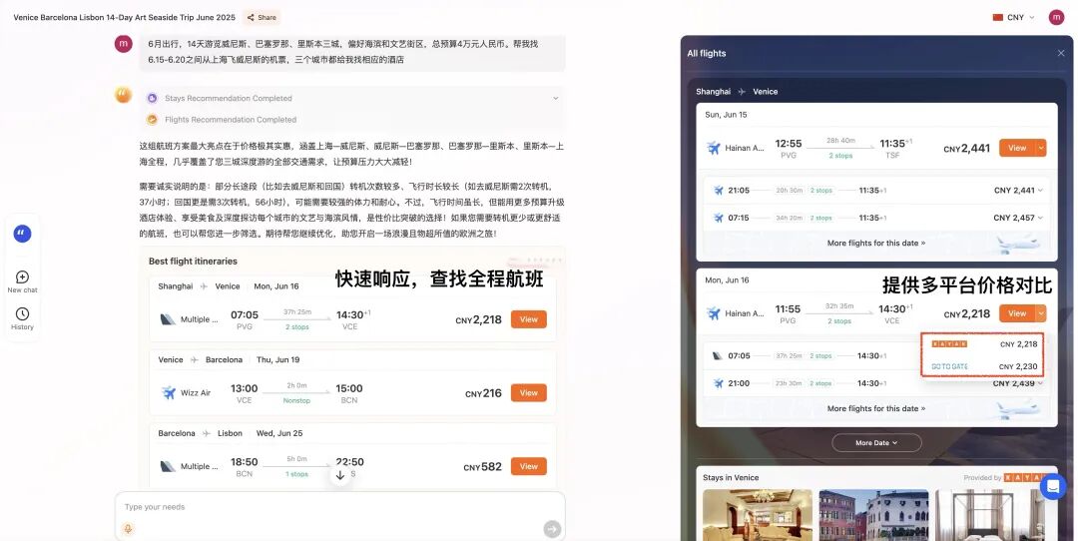1078x541 pixels.
Task: Open chat History
Action: pos(22,318)
